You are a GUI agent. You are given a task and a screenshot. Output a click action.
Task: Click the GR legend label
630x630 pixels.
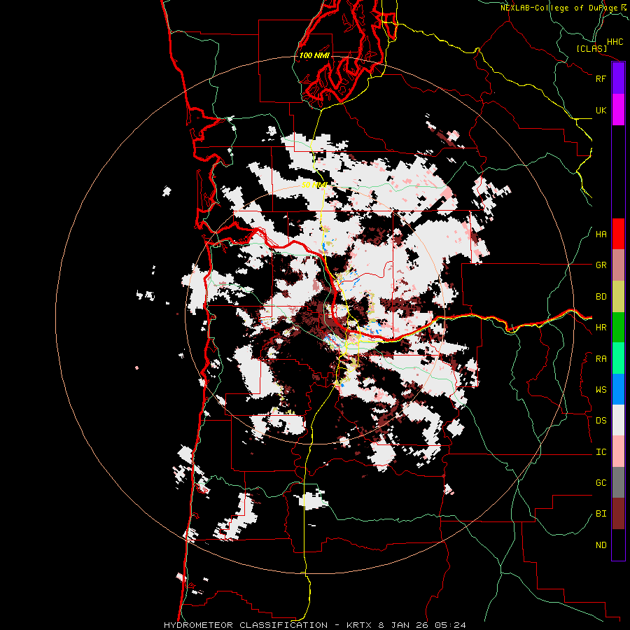click(601, 265)
